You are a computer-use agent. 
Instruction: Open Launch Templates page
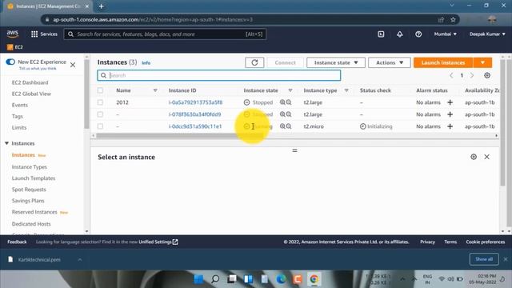pos(34,178)
